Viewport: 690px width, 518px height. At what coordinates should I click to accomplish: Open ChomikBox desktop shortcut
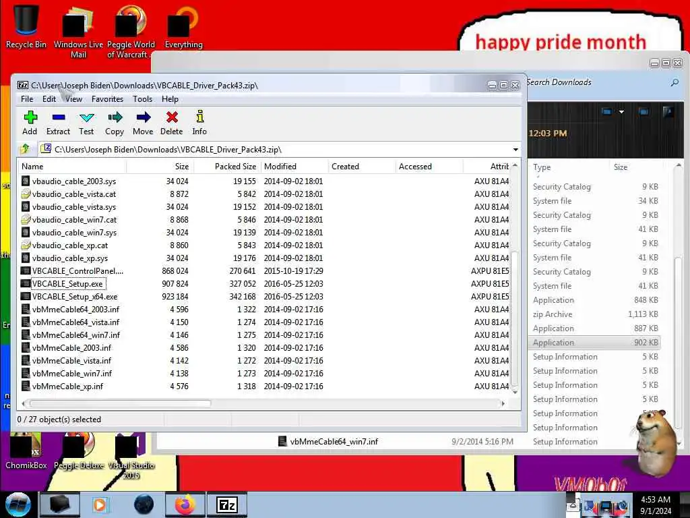click(26, 451)
